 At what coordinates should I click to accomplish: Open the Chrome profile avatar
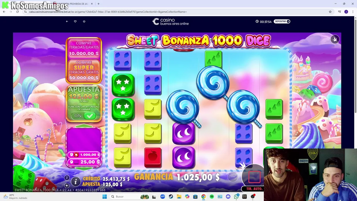[x=346, y=12]
